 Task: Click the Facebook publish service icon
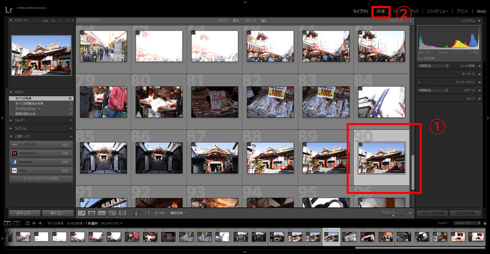tap(14, 162)
